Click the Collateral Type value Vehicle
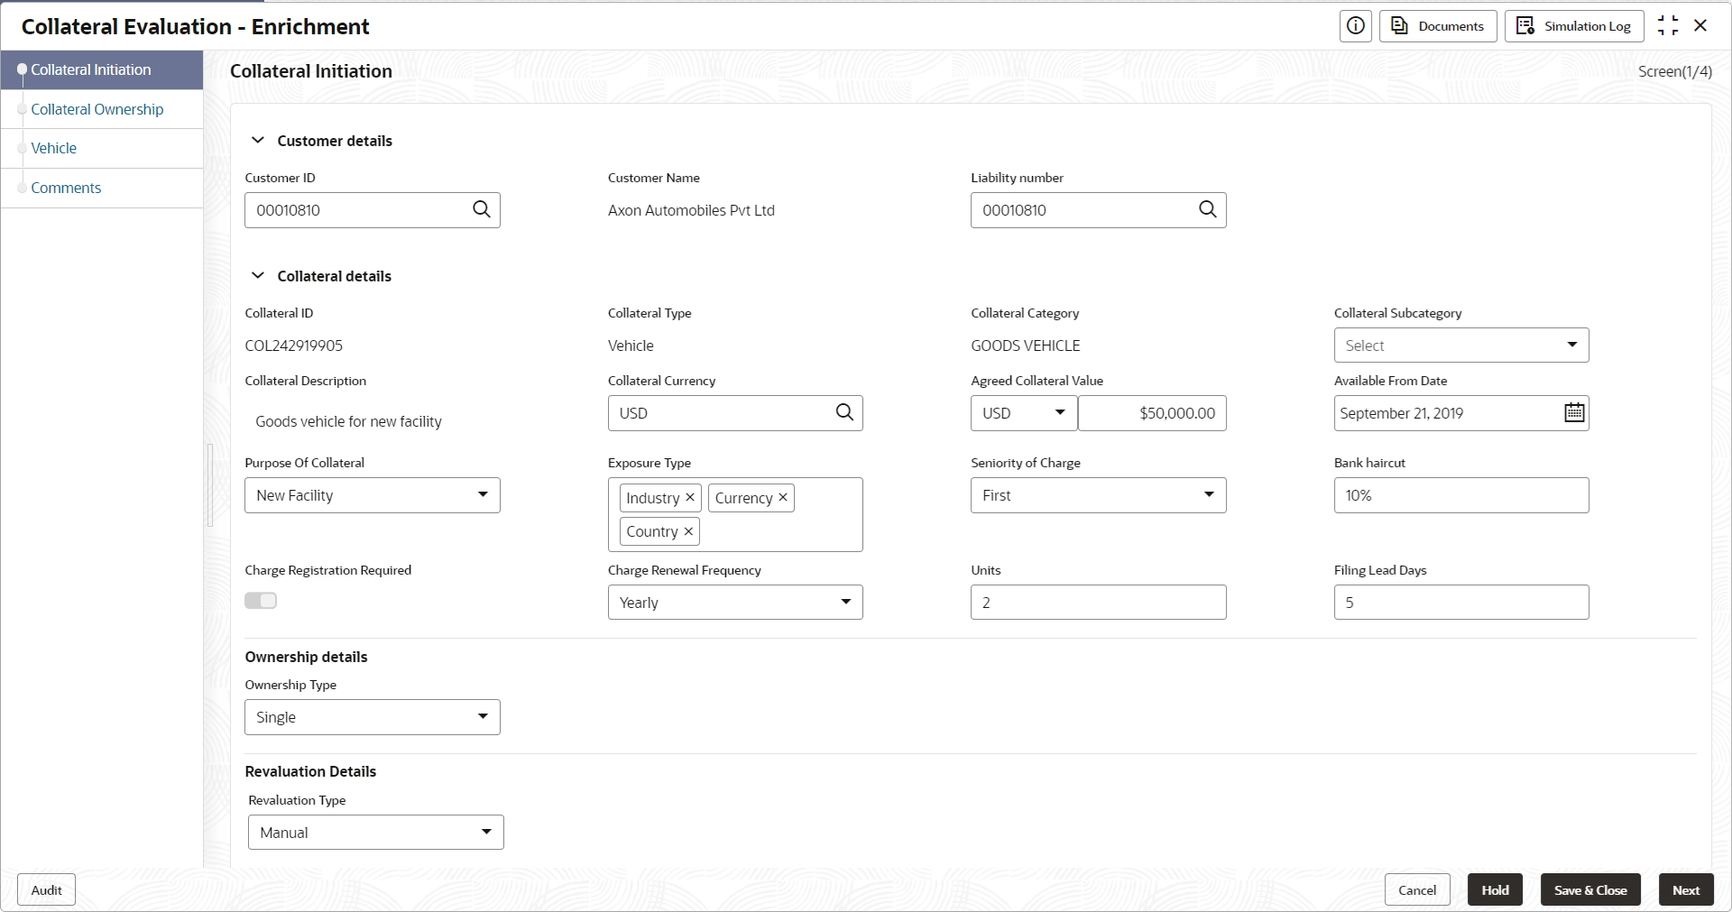This screenshot has height=912, width=1732. (631, 345)
